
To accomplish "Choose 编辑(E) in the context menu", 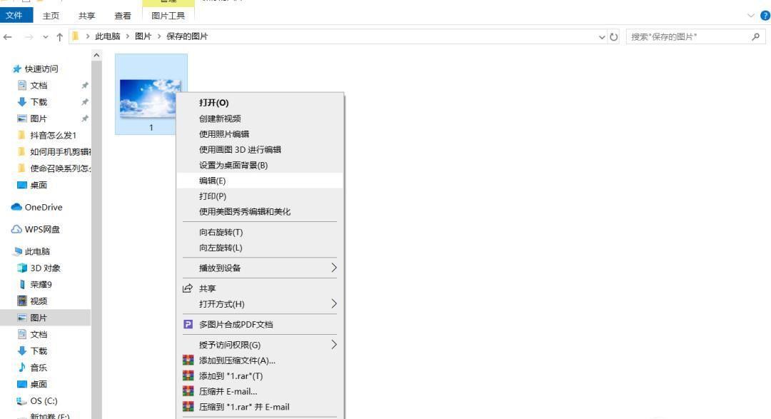I will pos(260,181).
